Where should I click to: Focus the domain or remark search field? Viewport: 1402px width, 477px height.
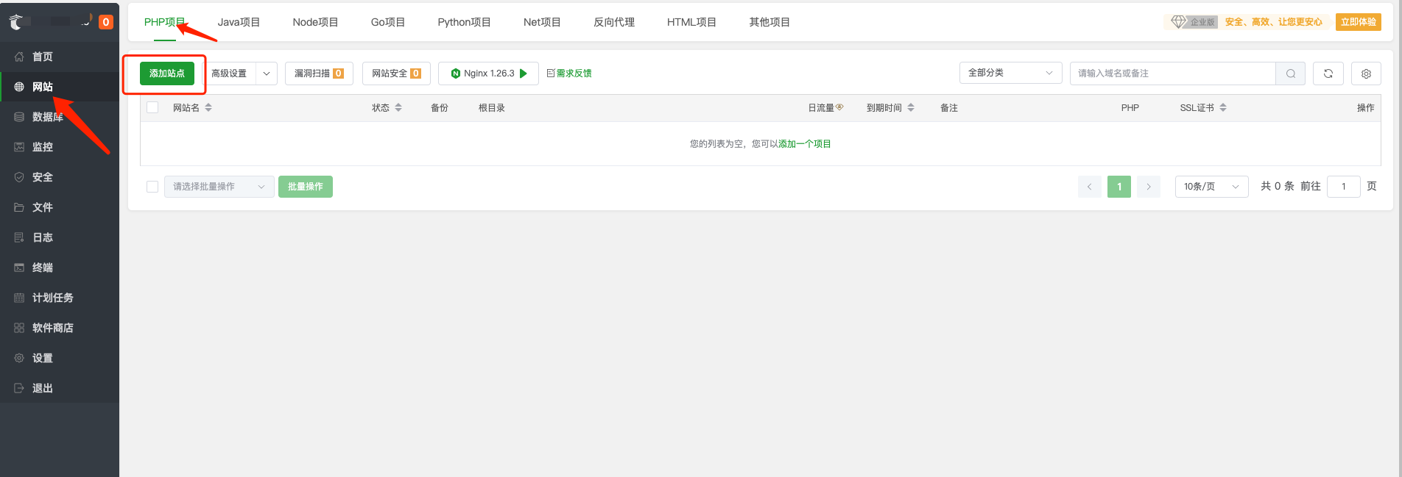pos(1172,73)
